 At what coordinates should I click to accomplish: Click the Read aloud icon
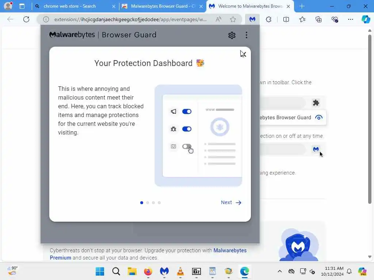[x=218, y=19]
